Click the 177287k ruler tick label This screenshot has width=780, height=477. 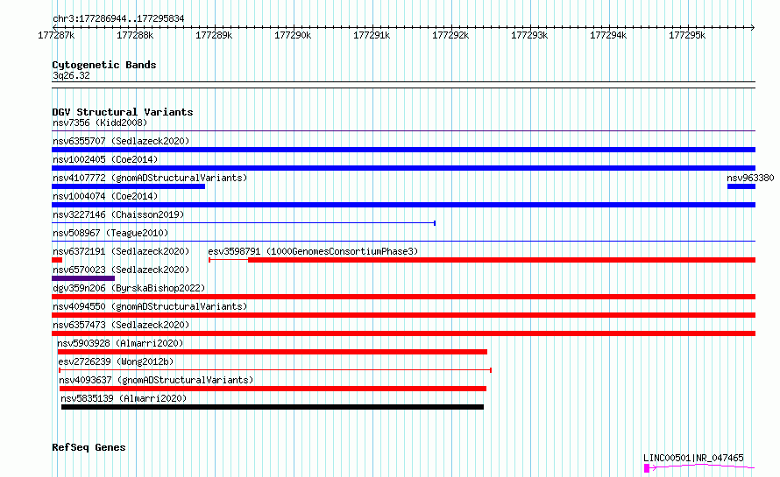pos(56,35)
